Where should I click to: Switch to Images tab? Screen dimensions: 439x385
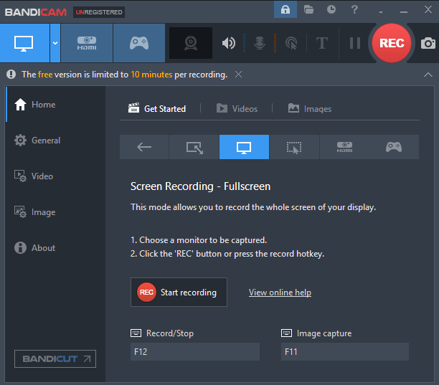click(310, 108)
